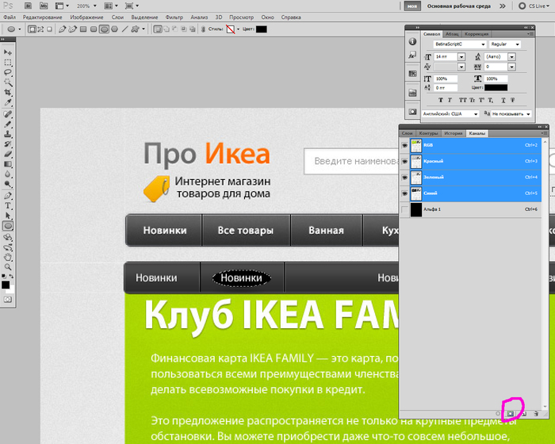555x444 pixels.
Task: Click the options bar Цвет black swatch
Action: 261,29
